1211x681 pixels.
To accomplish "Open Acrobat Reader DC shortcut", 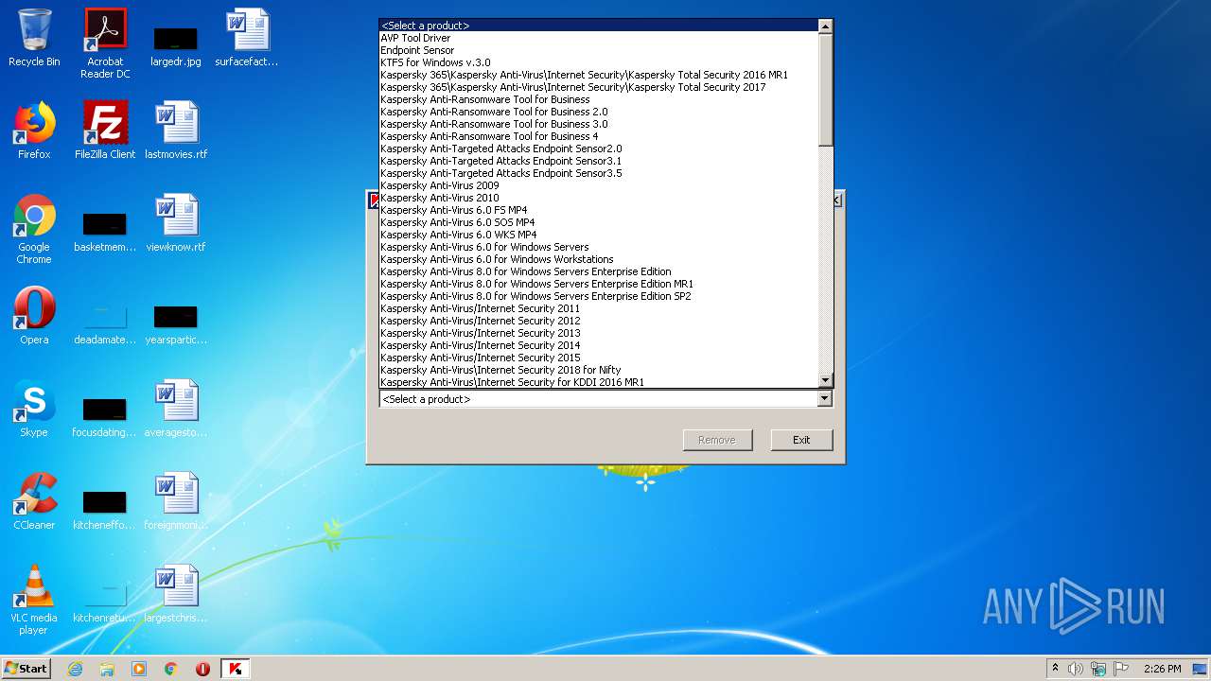I will point(105,44).
